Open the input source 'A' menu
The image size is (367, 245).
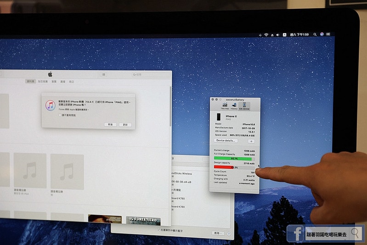click(x=285, y=34)
